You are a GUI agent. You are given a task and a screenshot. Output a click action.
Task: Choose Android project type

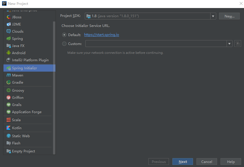click(28, 53)
